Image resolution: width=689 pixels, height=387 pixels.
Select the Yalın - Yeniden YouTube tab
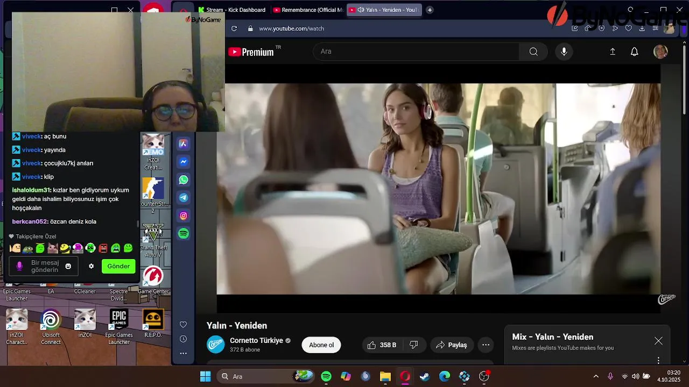tap(384, 10)
